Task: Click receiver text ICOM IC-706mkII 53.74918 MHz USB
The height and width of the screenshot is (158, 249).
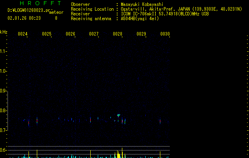Action: coord(165,14)
